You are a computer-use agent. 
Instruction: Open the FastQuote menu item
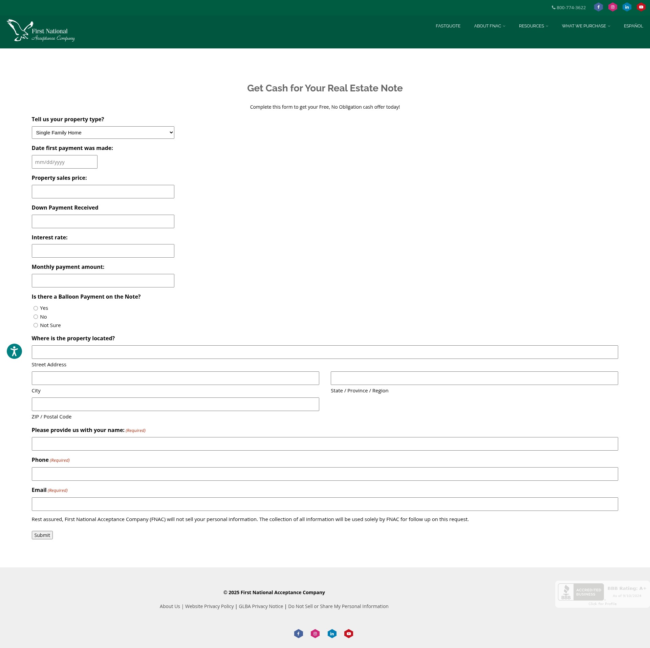(x=448, y=26)
